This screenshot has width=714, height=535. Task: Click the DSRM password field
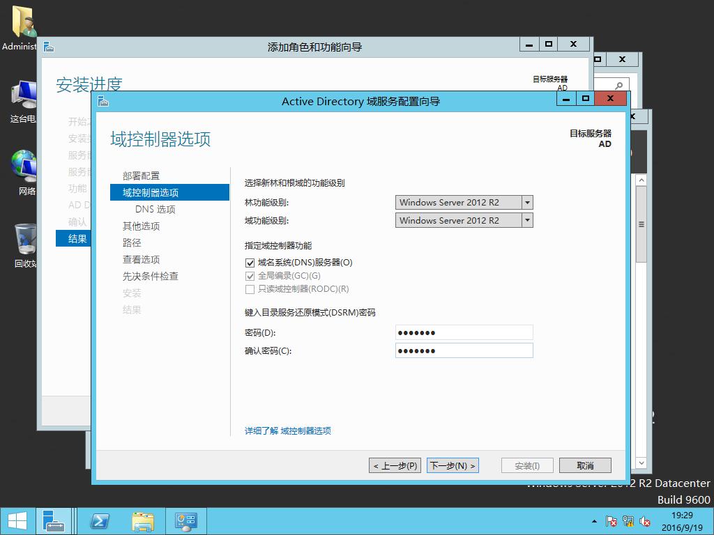tap(464, 332)
